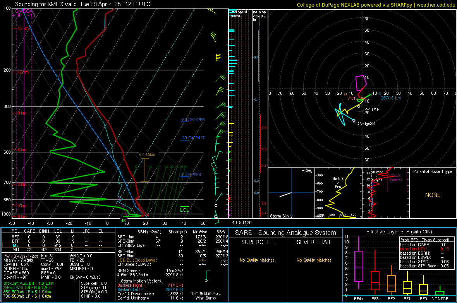
Task: Click the red 'Bunkers Right = 71/15 kt' line
Action: [150, 285]
